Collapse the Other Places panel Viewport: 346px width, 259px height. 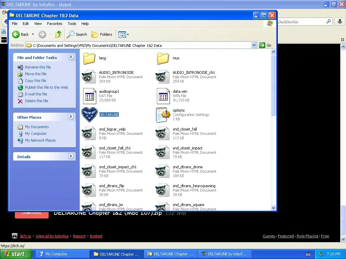click(x=71, y=117)
